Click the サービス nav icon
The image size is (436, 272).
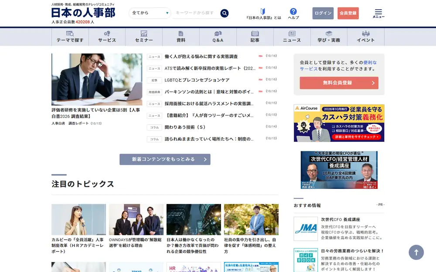coord(107,34)
